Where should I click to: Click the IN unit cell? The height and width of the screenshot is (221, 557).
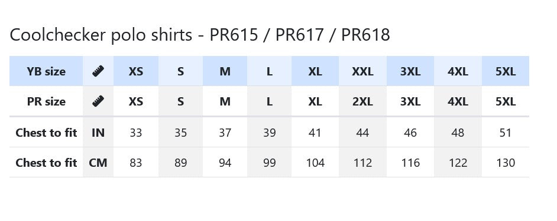point(98,133)
